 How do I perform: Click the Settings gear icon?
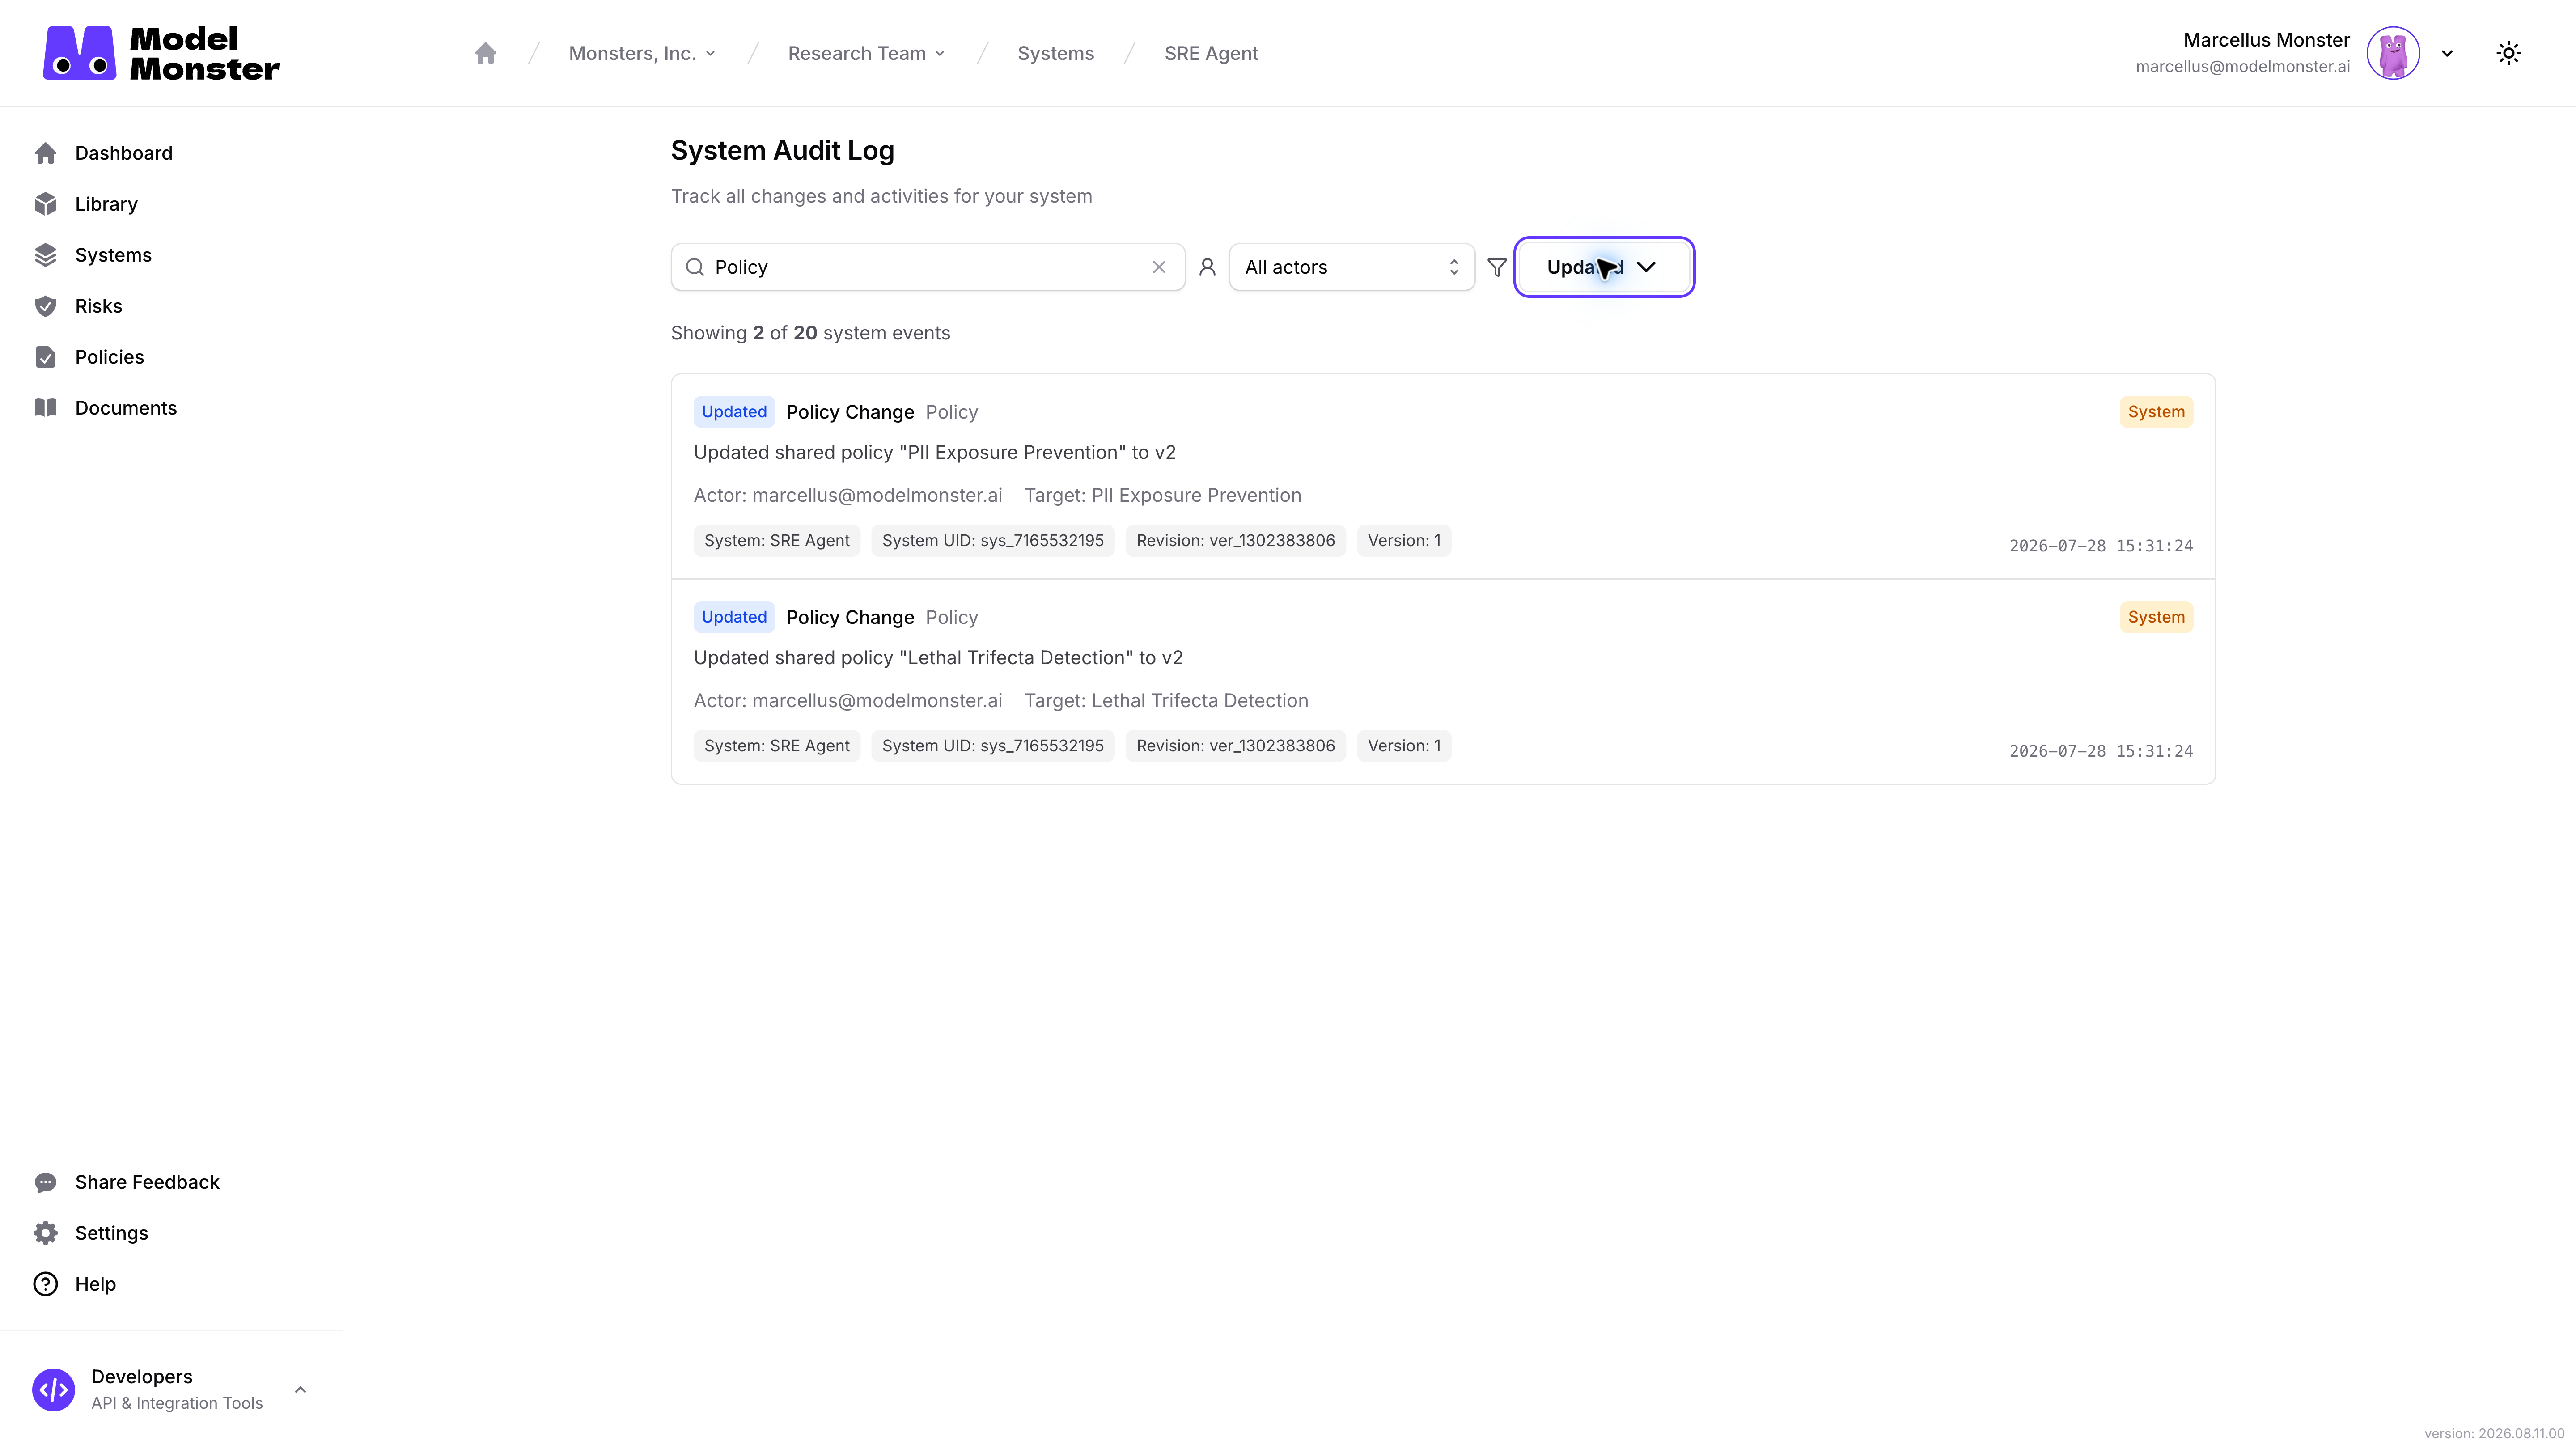(x=46, y=1233)
